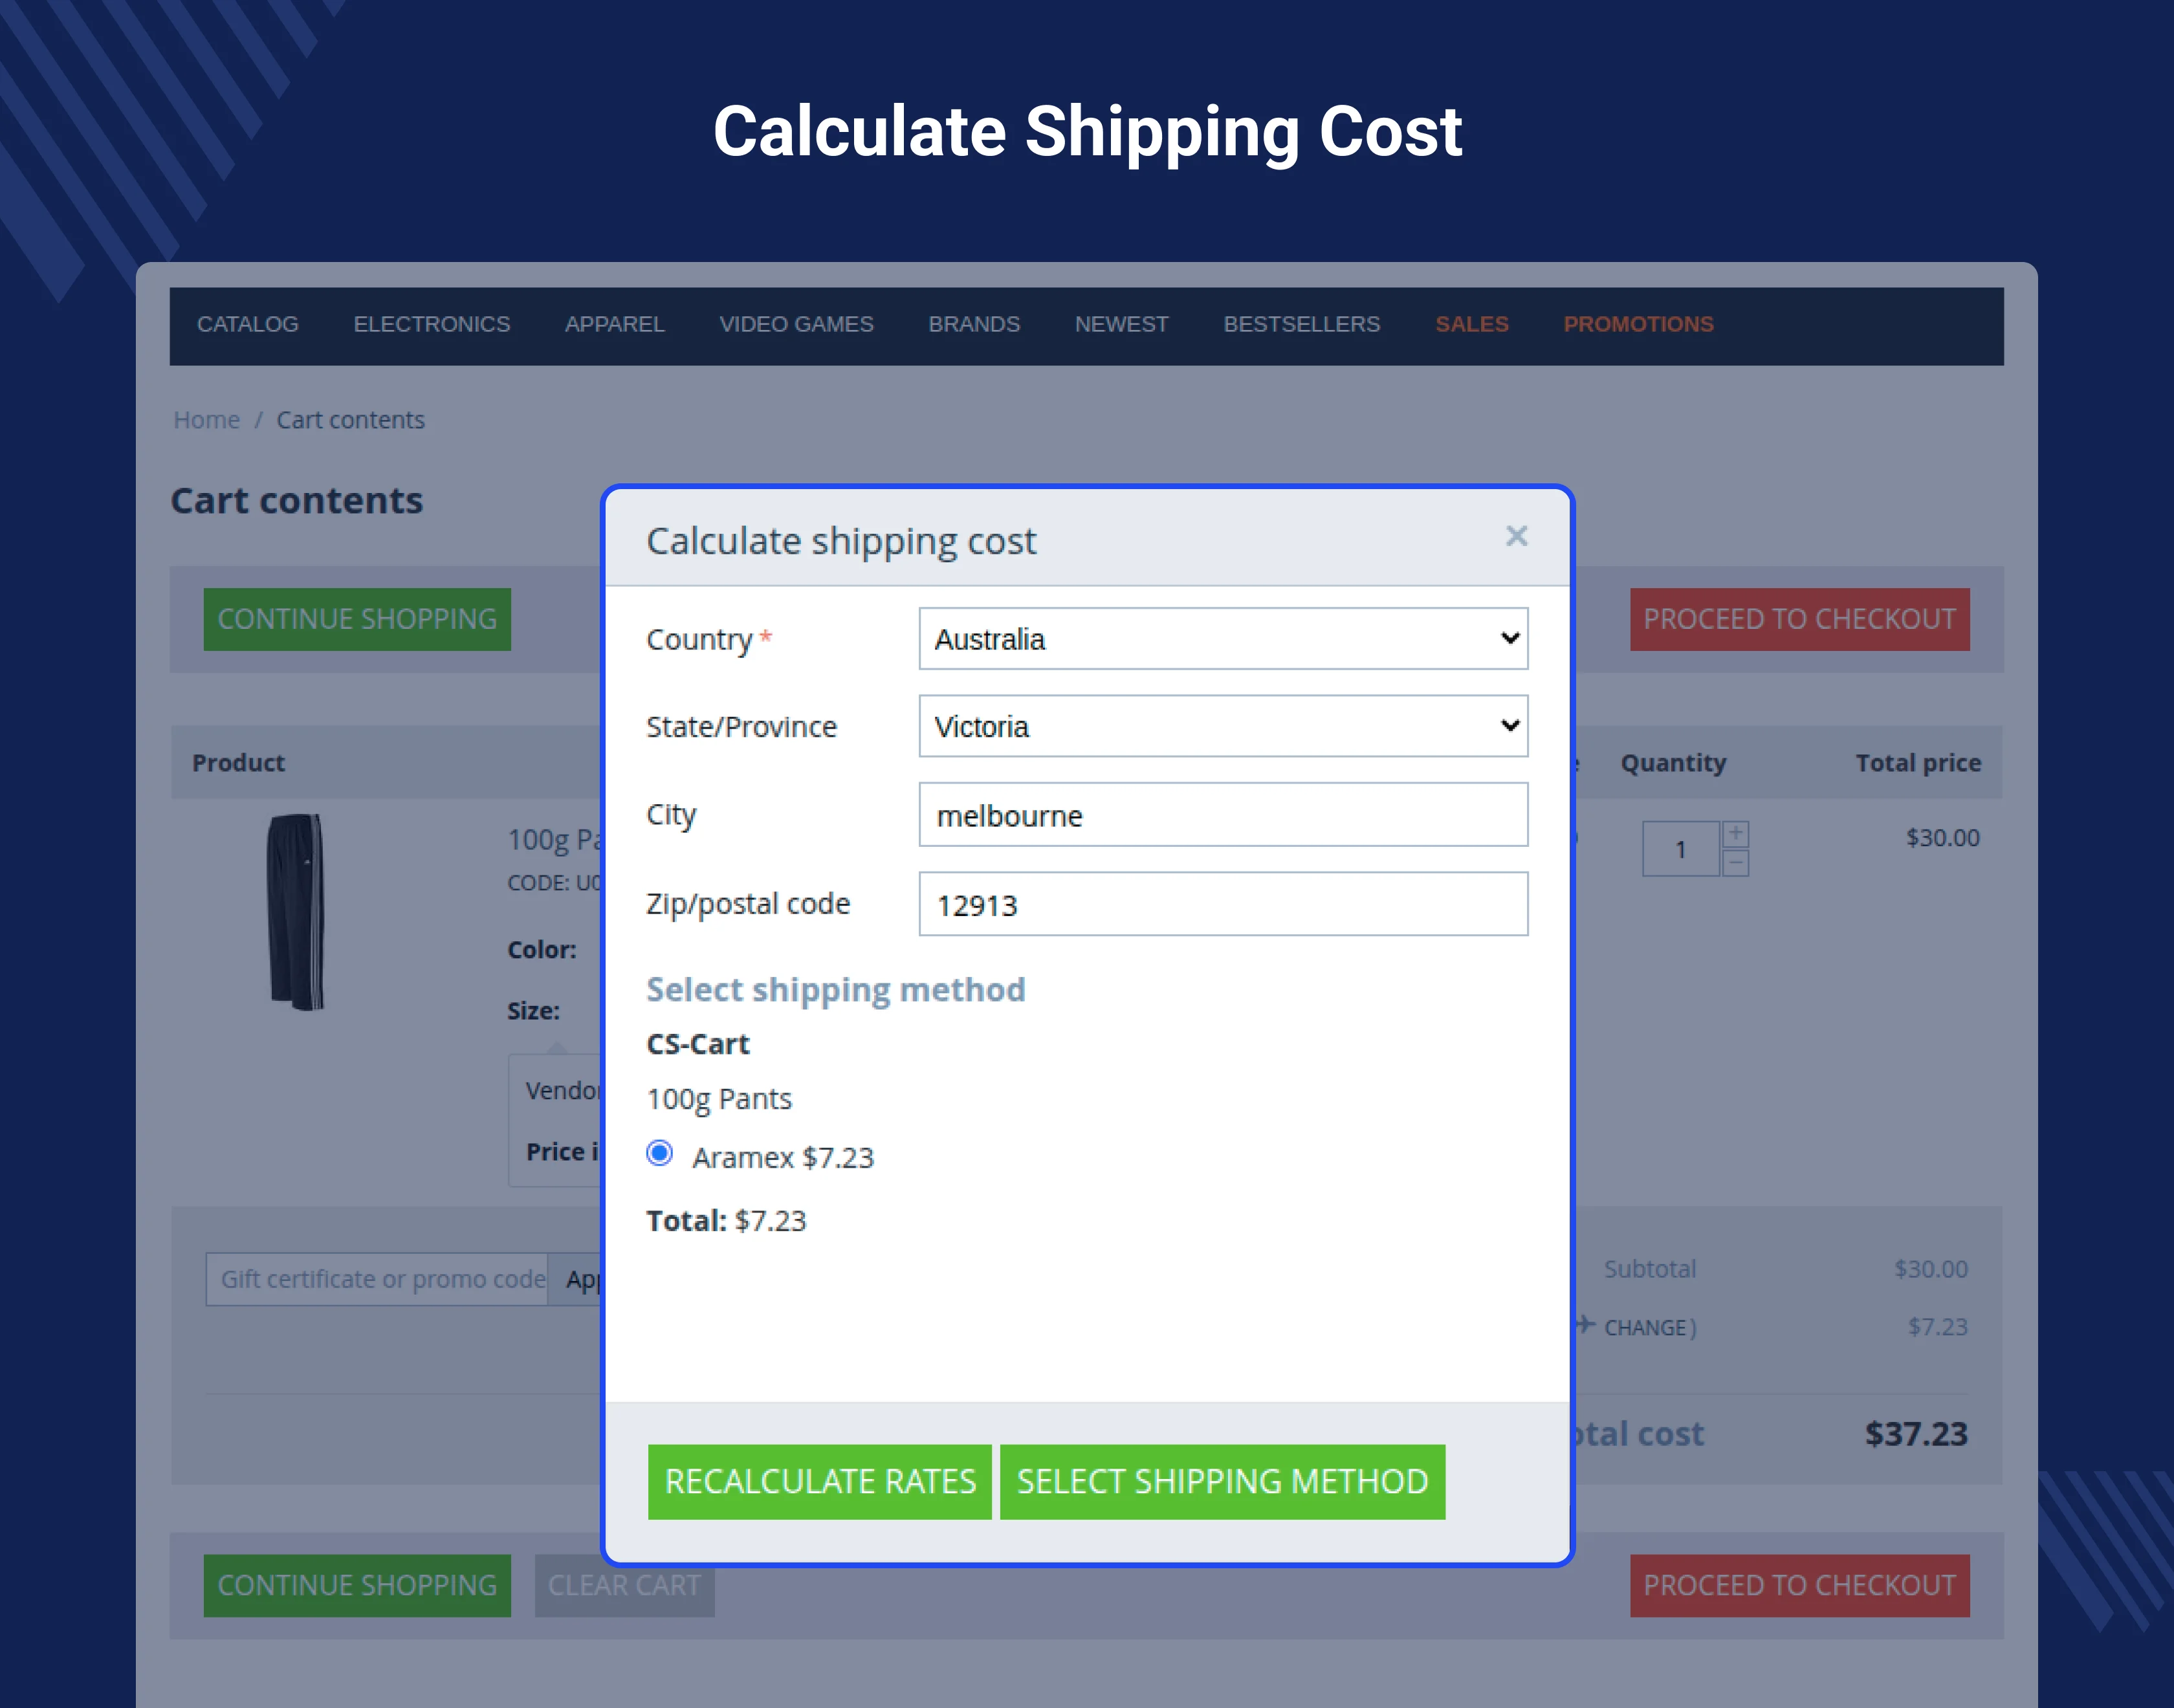This screenshot has height=1708, width=2174.
Task: Select the Aramex $7.23 radio button
Action: click(x=660, y=1154)
